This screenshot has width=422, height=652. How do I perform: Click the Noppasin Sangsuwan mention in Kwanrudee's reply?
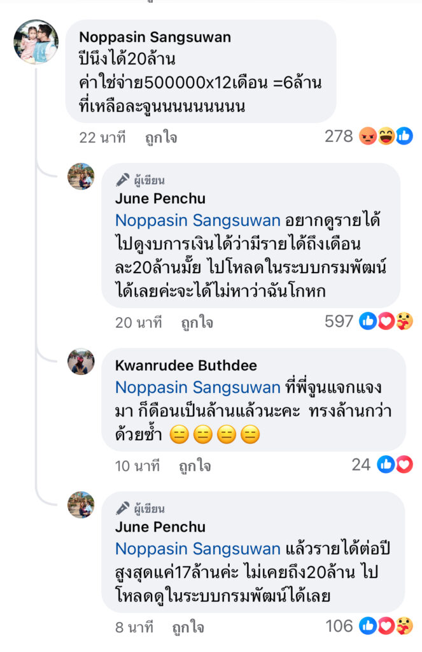[197, 387]
